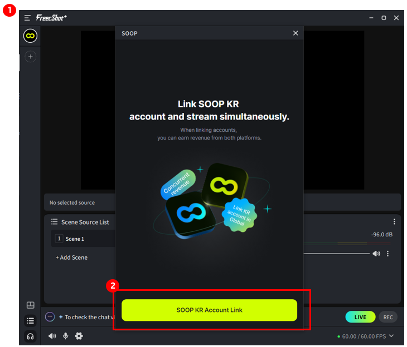Click the 60.00 / 60.00 FPS status
Viewport: 407px width, 347px height.
pos(364,336)
